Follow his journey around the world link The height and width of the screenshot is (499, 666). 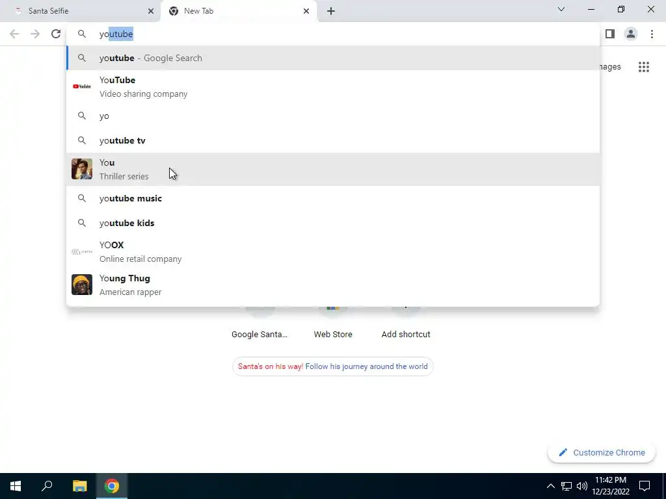367,366
